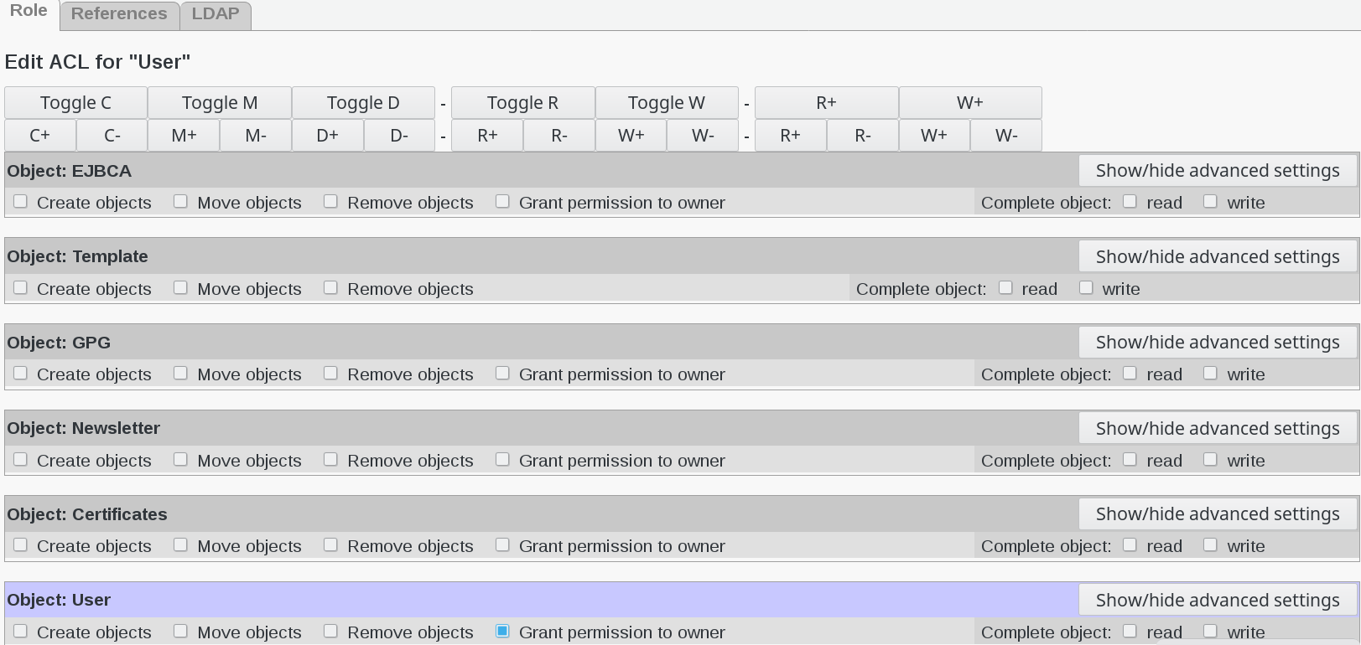This screenshot has height=645, width=1361.
Task: Click the W- button directly beneath Toggle W
Action: 703,136
